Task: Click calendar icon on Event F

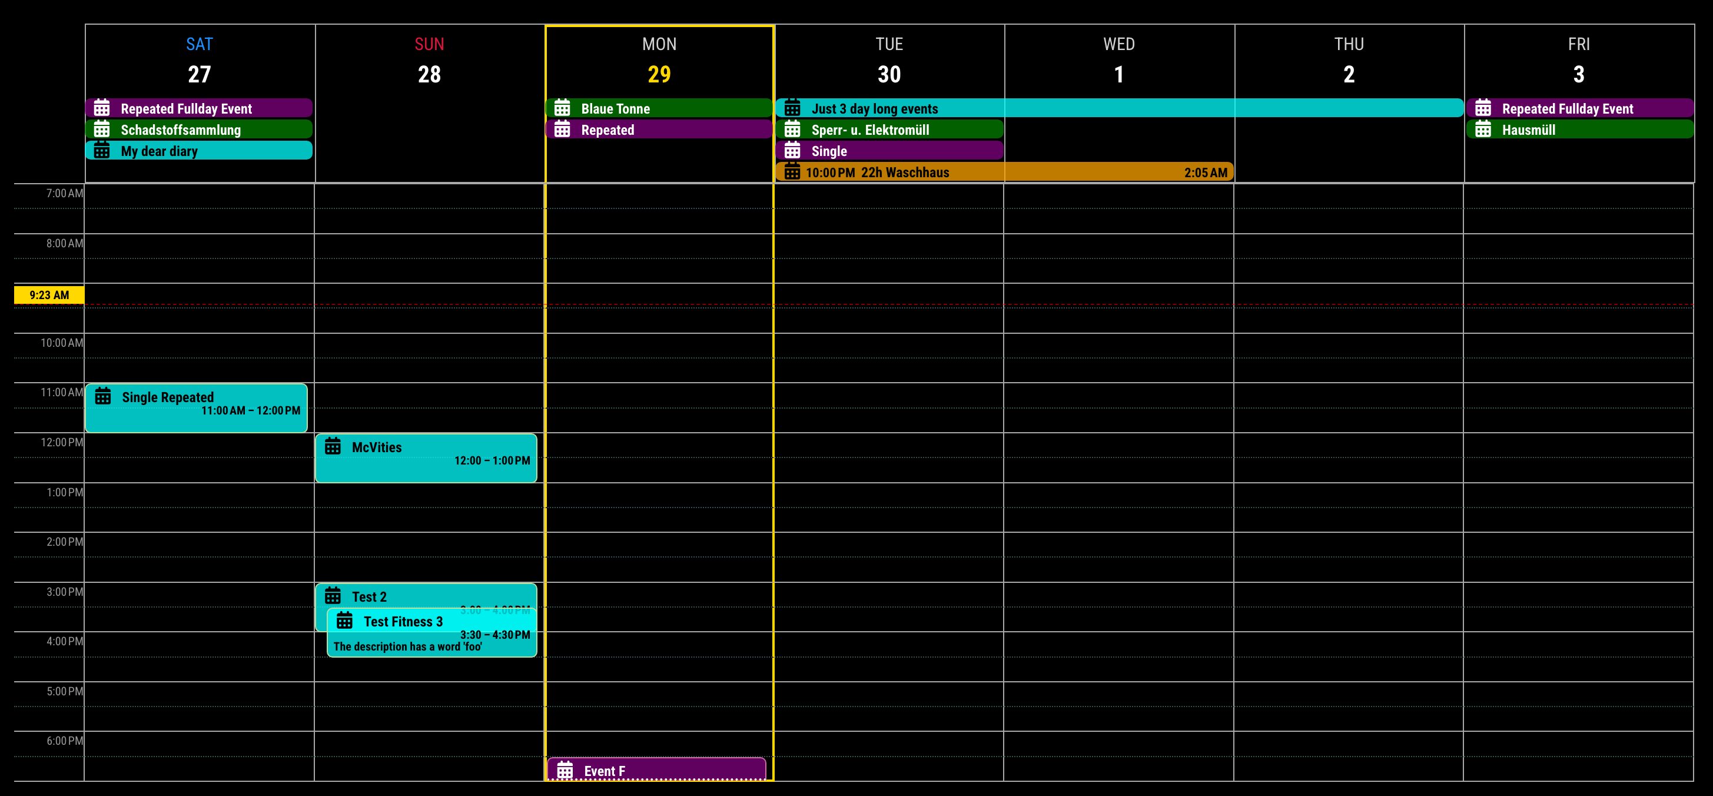Action: tap(565, 770)
